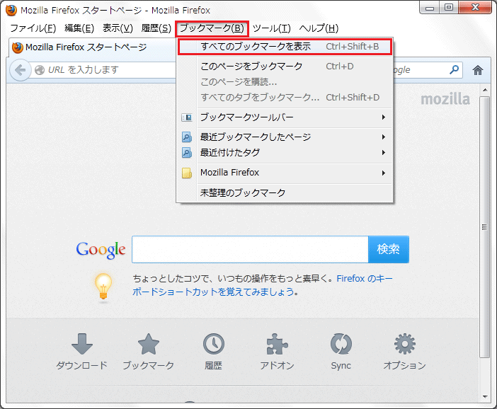Screen dimensions: 497x409
Task: Open アドオン puzzle piece icon
Action: point(278,344)
